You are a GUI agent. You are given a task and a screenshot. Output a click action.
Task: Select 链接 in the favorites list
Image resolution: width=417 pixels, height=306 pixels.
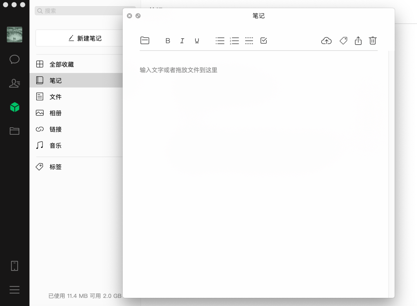[76, 129]
